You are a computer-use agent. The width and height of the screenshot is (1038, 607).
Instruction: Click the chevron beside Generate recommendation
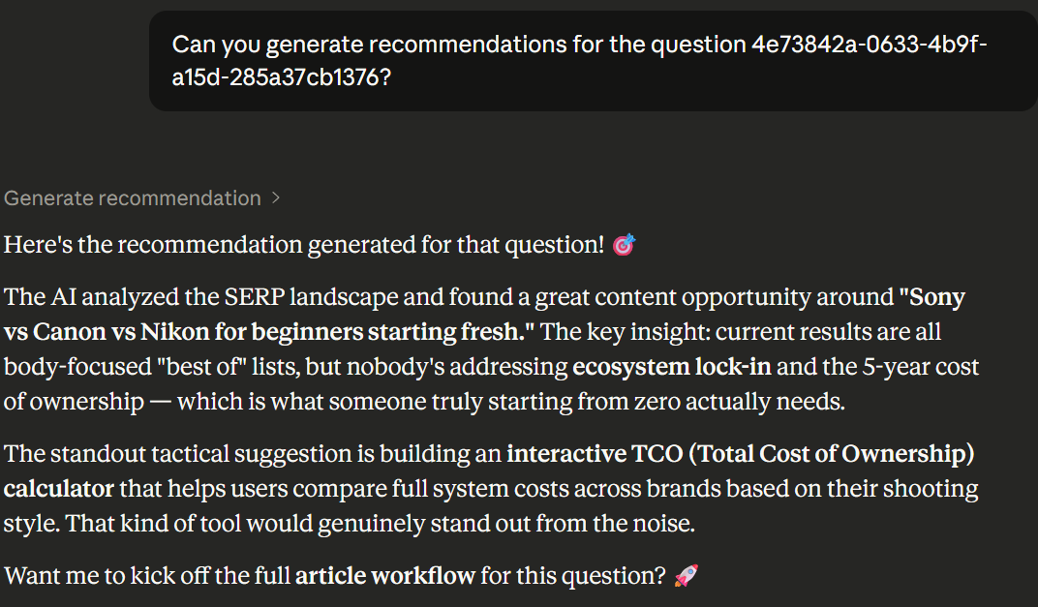click(276, 198)
